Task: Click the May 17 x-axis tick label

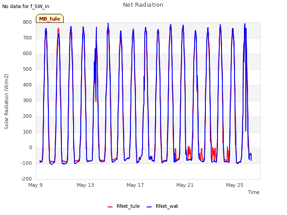Action: click(x=135, y=185)
